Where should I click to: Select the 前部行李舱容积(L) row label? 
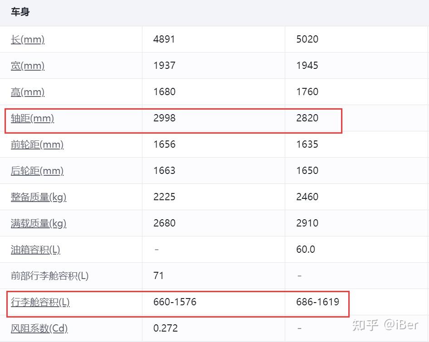[49, 276]
